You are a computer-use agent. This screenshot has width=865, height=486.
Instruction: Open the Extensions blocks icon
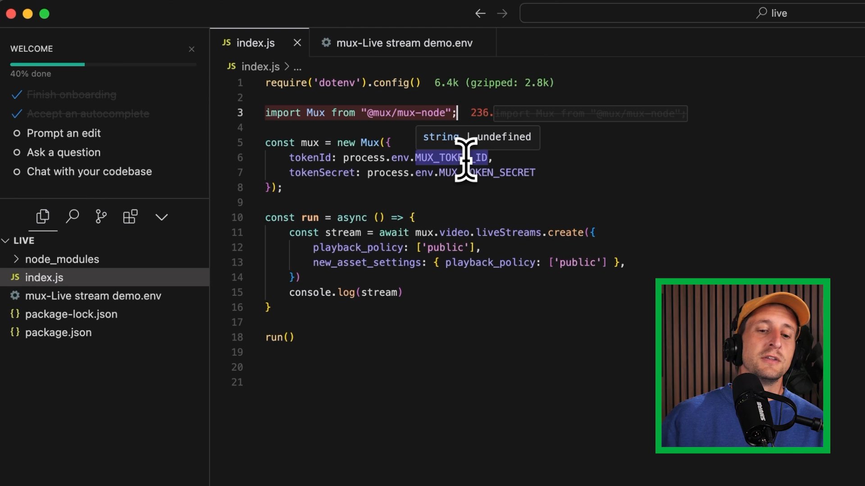[130, 217]
